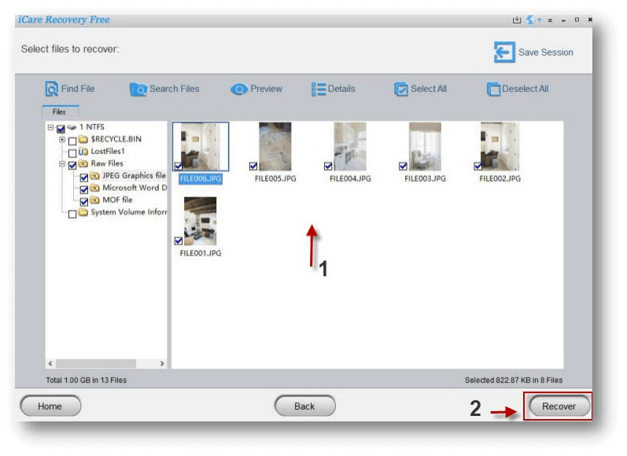Uncheck the Microsoft Word checkbox

coord(84,189)
